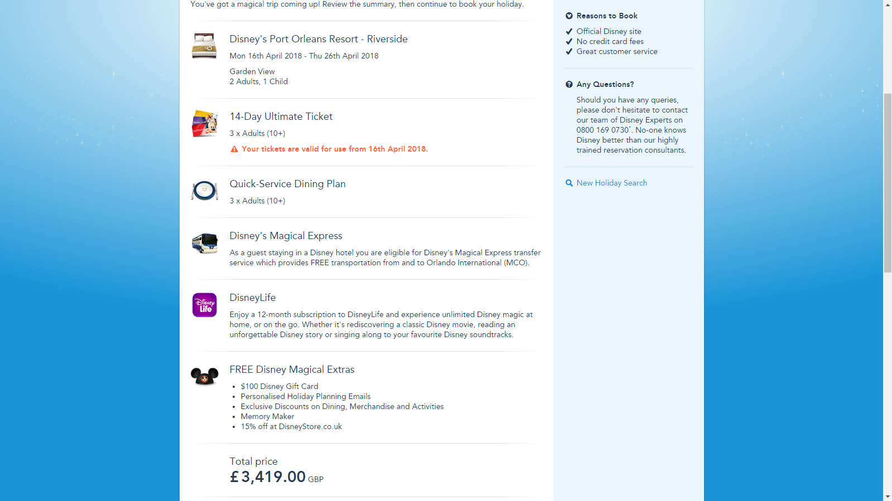Select the Disney's Port Orleans Resort heading
The width and height of the screenshot is (892, 501).
pyautogui.click(x=319, y=39)
